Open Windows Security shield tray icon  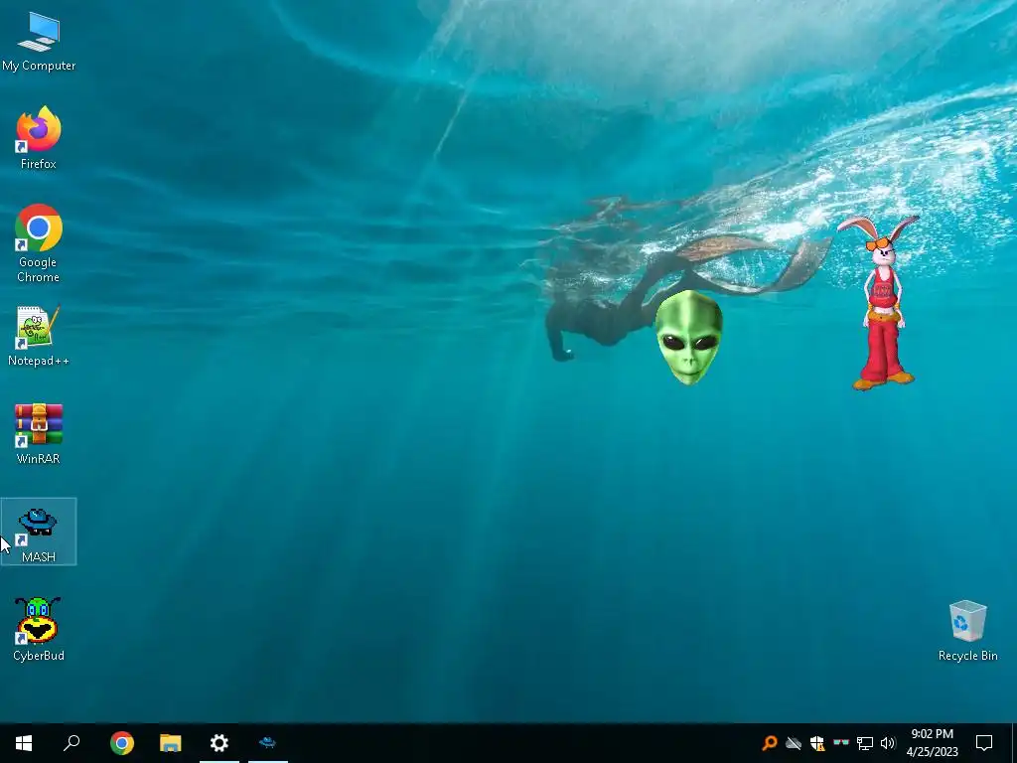(817, 743)
